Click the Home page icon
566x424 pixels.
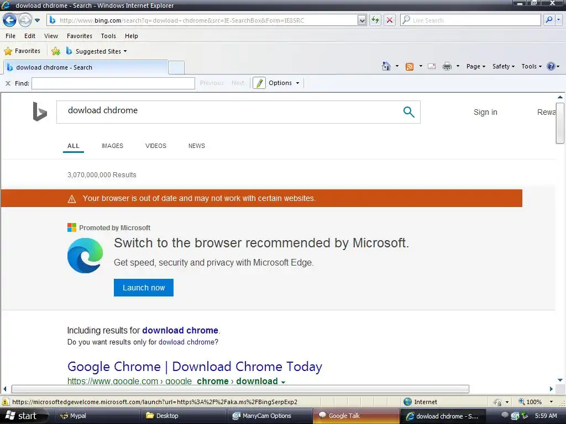[x=386, y=66]
